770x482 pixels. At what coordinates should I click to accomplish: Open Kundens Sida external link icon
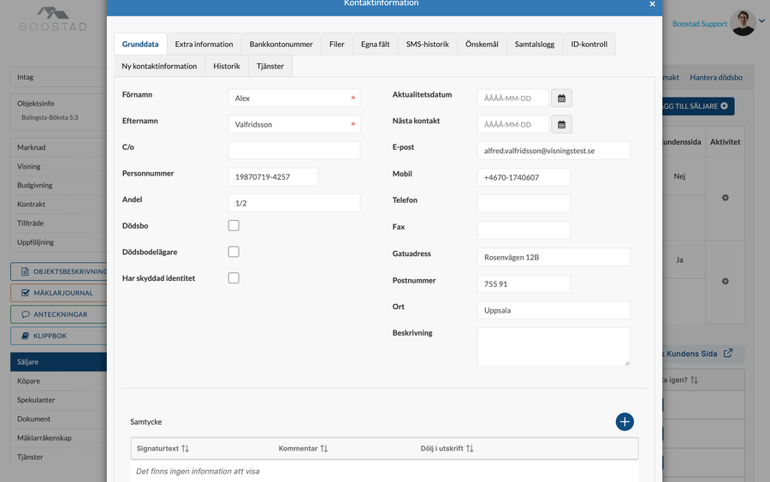click(x=728, y=354)
